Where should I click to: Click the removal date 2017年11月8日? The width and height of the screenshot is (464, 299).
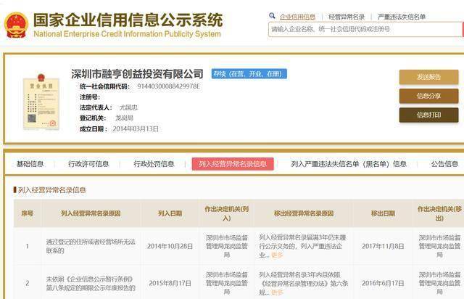(x=383, y=246)
